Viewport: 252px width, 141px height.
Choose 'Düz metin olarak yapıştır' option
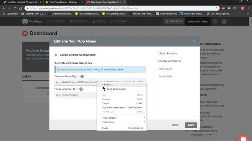click(x=122, y=108)
